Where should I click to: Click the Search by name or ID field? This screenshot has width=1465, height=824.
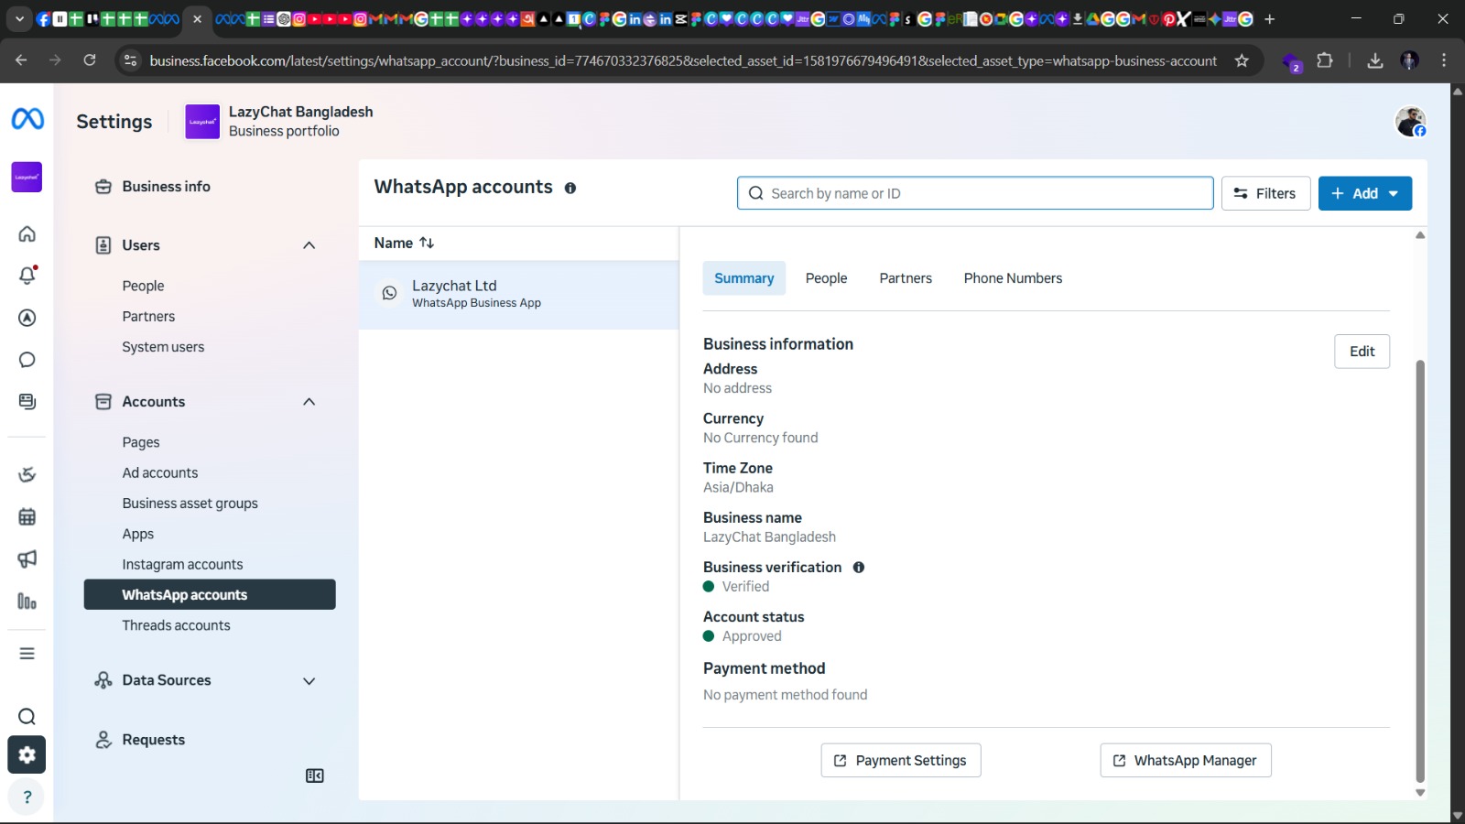tap(975, 193)
